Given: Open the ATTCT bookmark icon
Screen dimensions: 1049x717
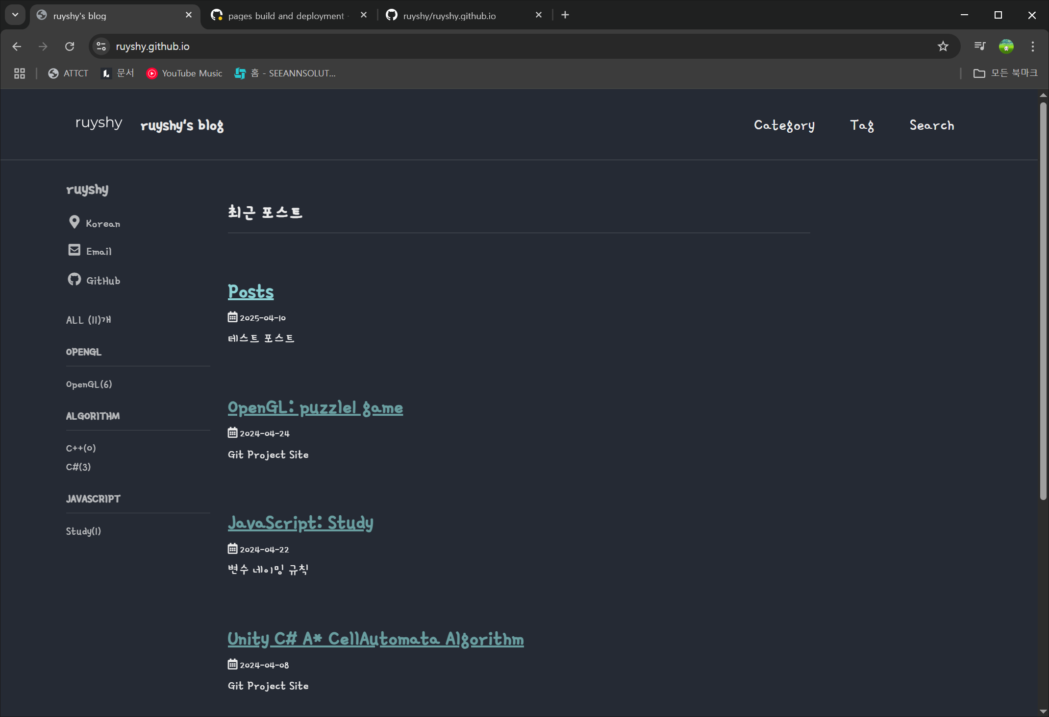Looking at the screenshot, I should (52, 73).
